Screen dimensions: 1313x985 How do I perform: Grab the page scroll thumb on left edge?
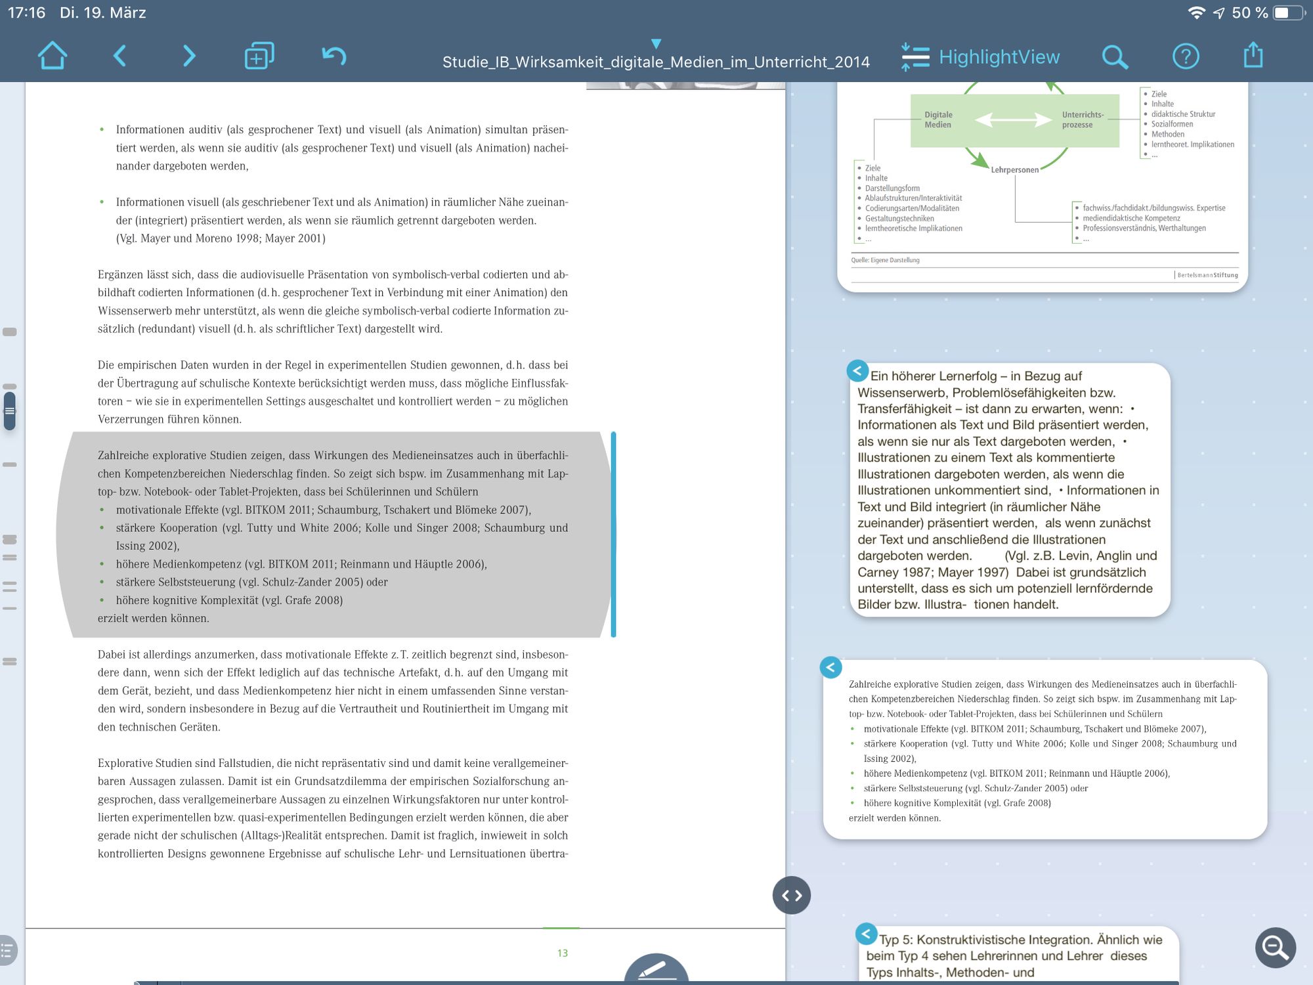9,411
